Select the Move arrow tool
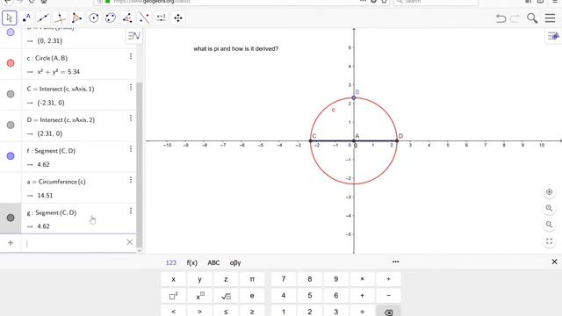 tap(10, 18)
